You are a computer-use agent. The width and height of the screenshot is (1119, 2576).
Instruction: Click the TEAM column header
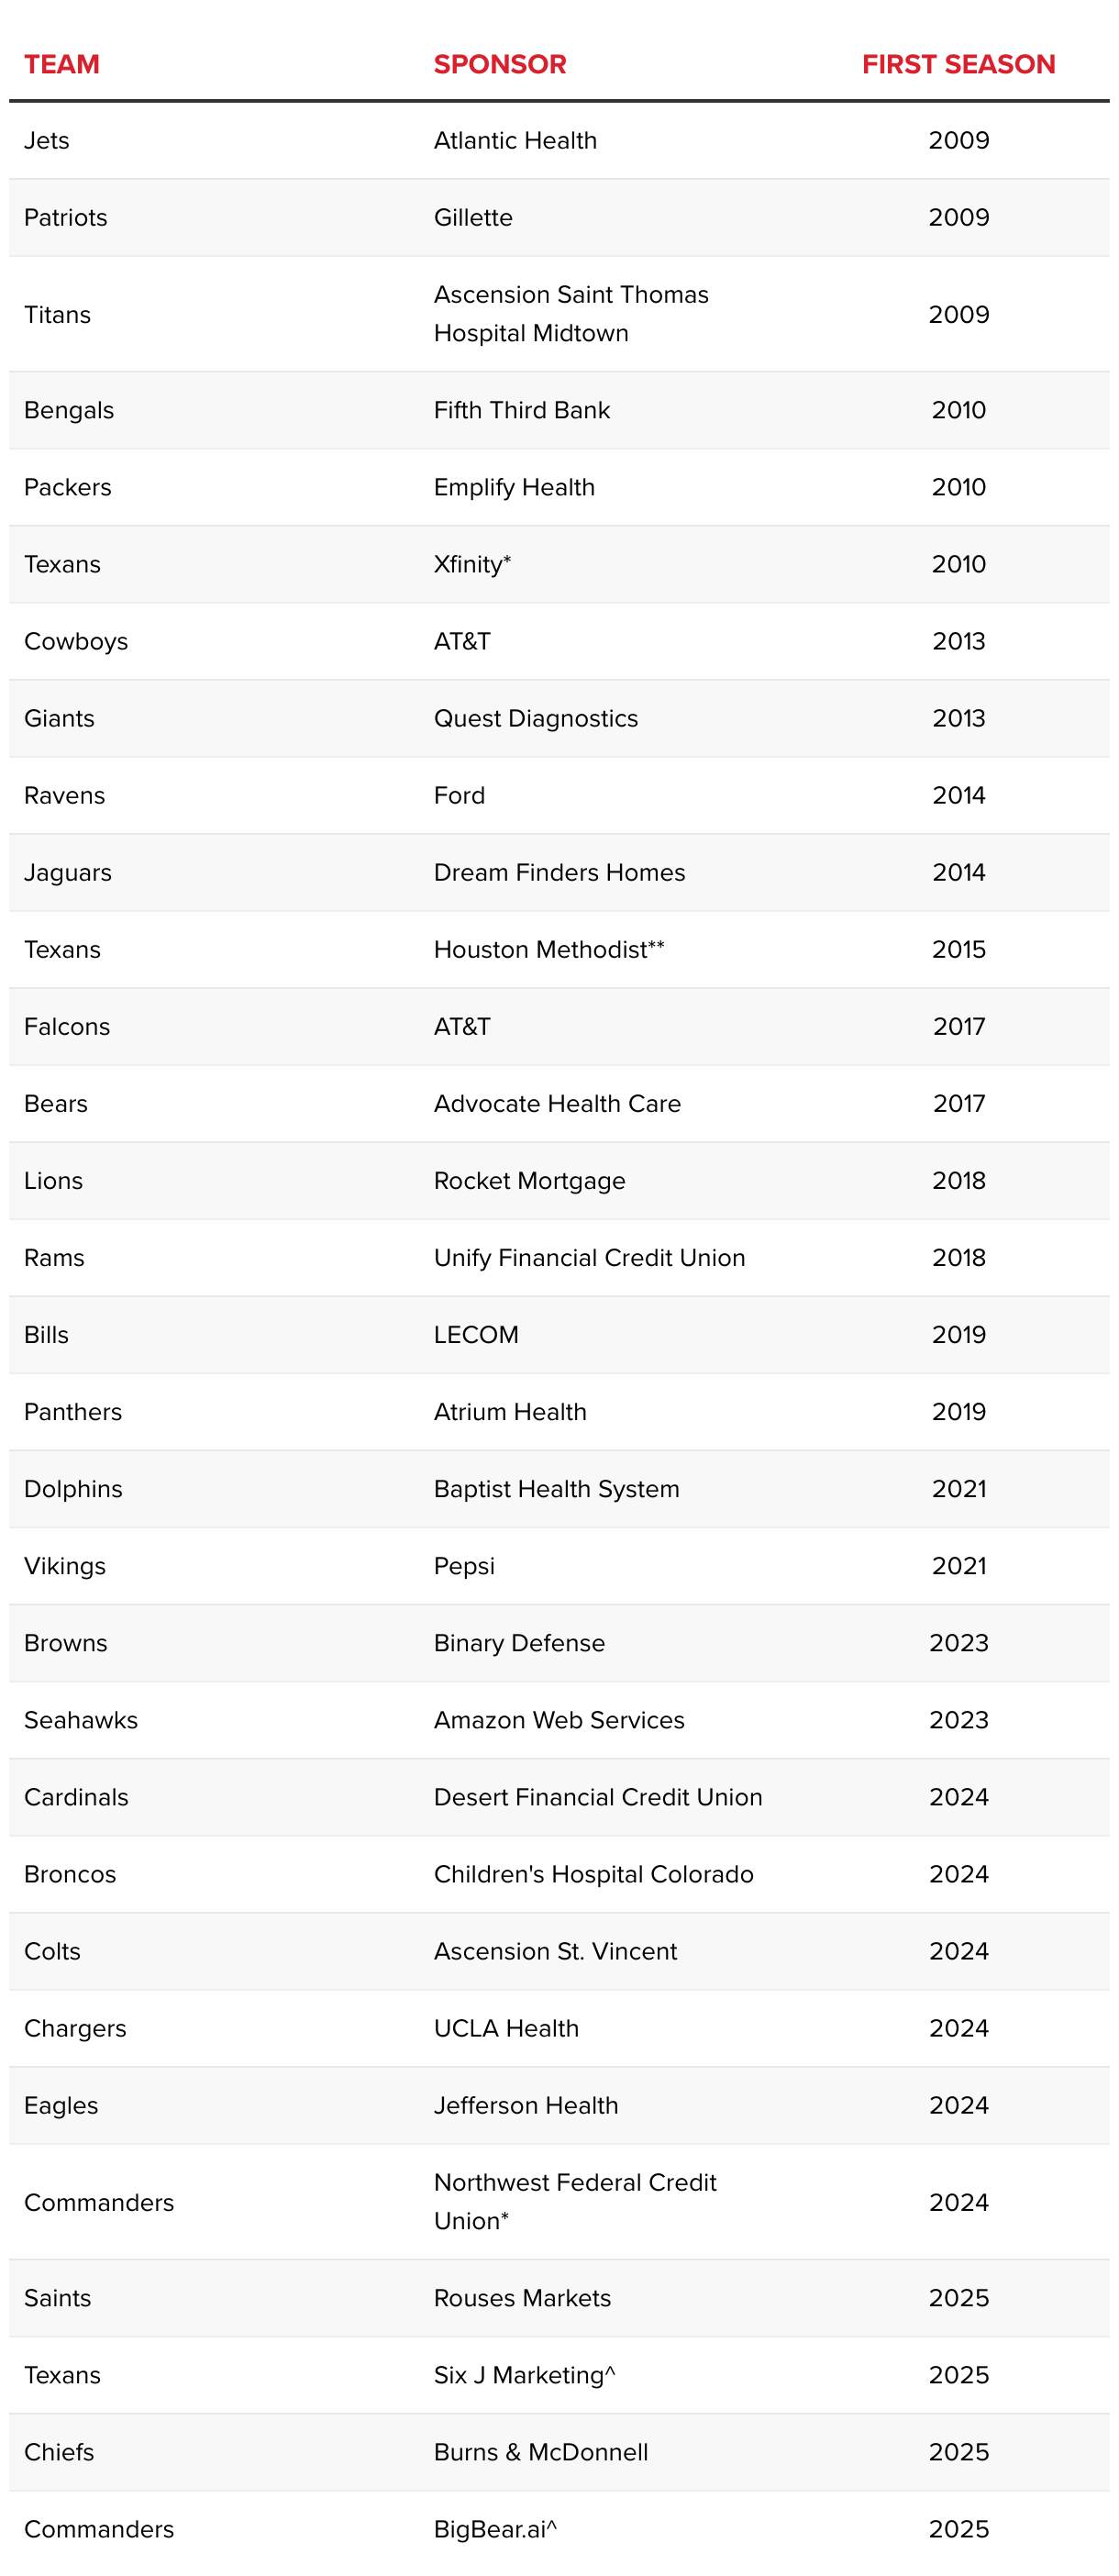point(62,65)
